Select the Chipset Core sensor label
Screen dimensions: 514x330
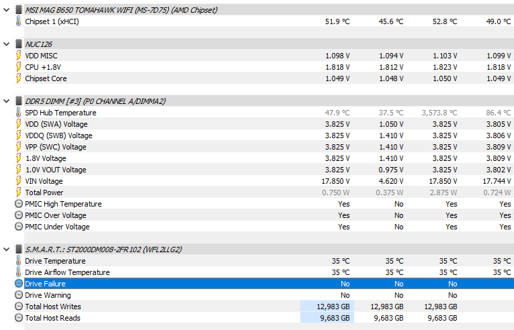pyautogui.click(x=46, y=78)
